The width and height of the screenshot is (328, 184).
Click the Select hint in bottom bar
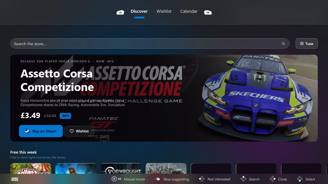(310, 179)
